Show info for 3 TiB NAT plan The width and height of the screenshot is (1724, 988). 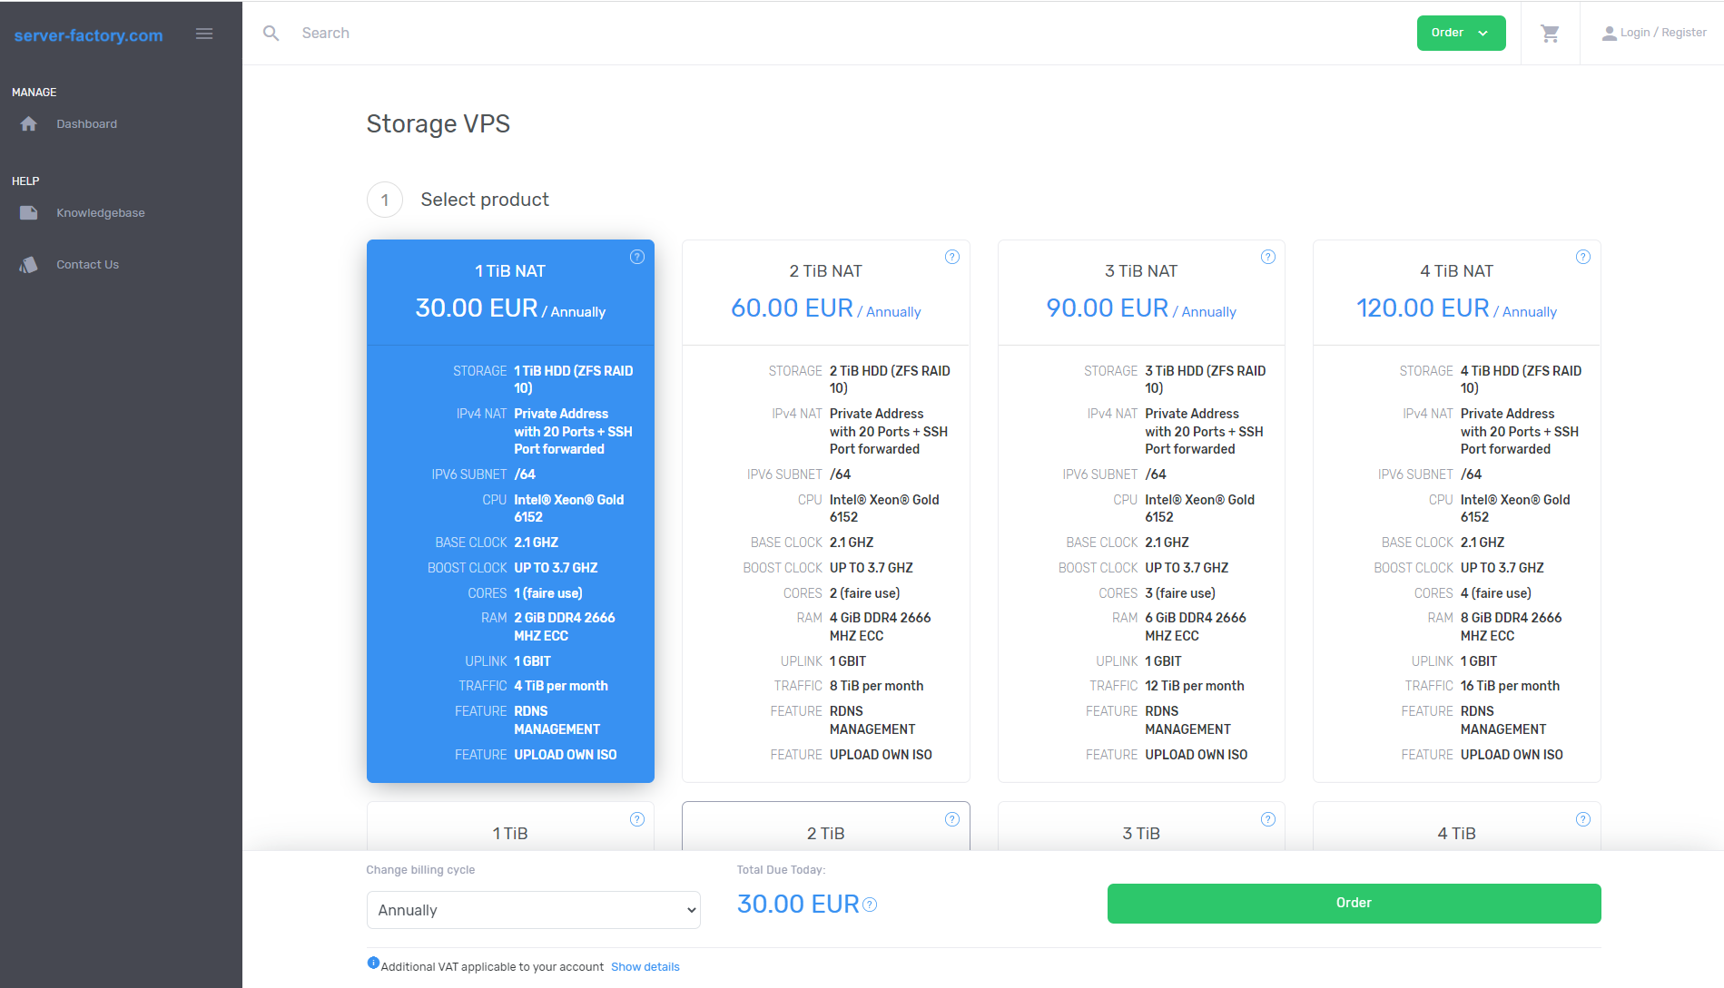(x=1267, y=257)
